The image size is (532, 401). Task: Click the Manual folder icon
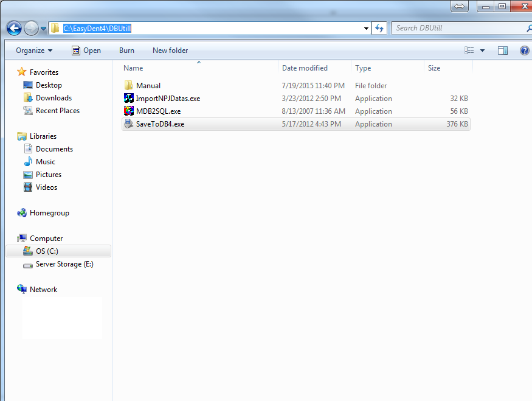point(128,86)
